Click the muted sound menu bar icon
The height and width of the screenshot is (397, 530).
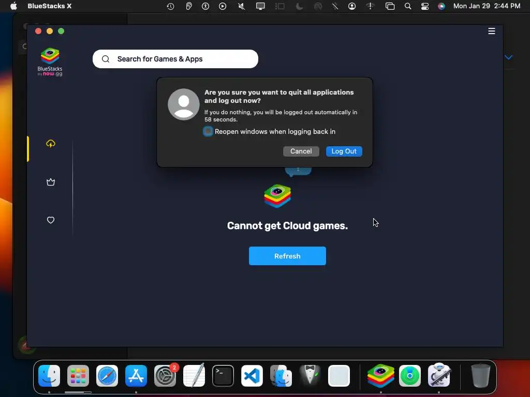click(x=241, y=6)
